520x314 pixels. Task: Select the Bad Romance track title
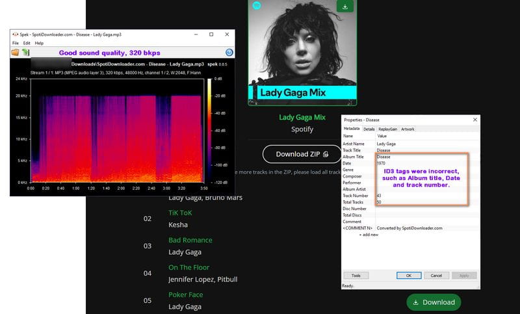[x=190, y=240]
